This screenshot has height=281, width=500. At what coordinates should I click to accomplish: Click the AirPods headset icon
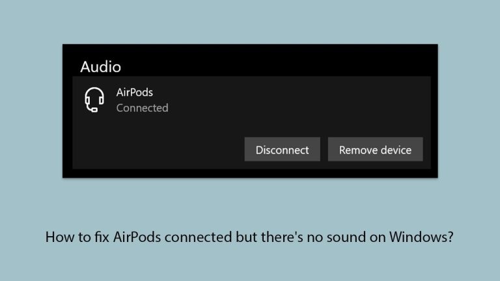(x=95, y=100)
